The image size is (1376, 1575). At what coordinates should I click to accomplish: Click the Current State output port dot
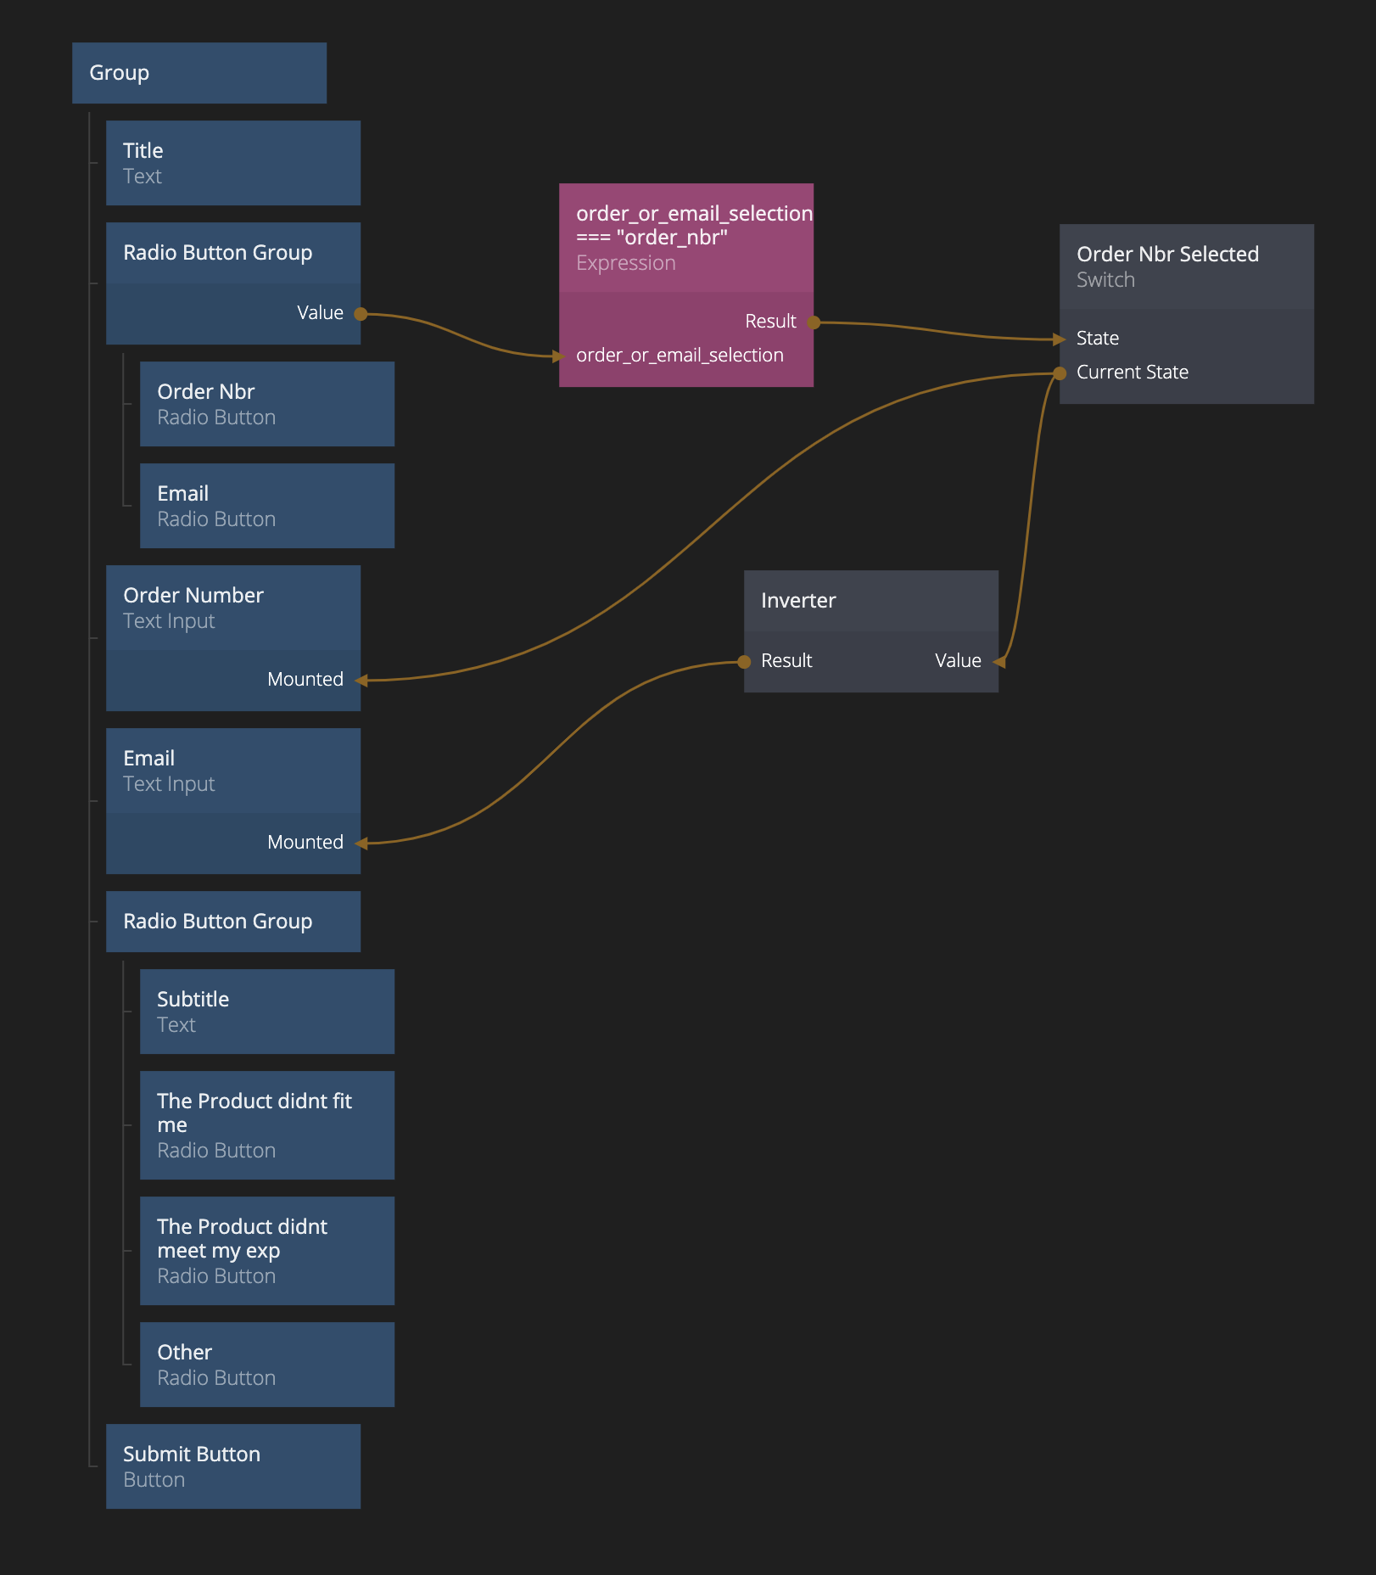point(1060,373)
